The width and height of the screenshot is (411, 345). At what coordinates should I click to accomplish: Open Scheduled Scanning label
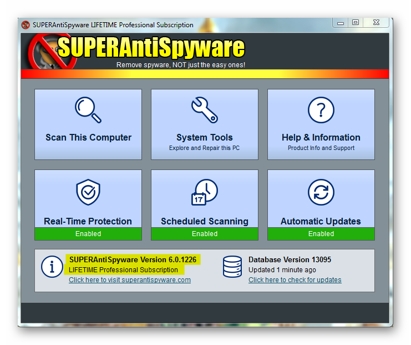(205, 221)
